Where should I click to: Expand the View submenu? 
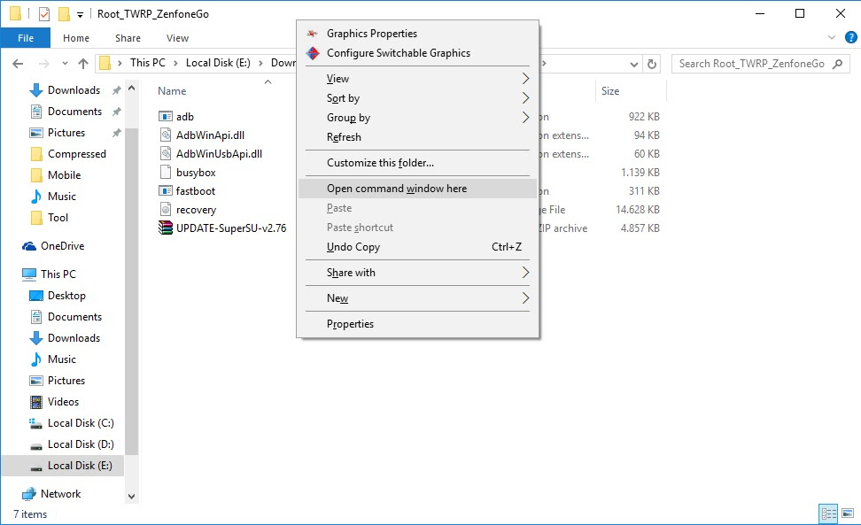[x=417, y=79]
